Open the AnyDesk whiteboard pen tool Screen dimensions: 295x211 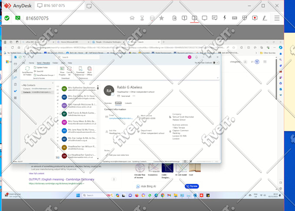click(265, 18)
